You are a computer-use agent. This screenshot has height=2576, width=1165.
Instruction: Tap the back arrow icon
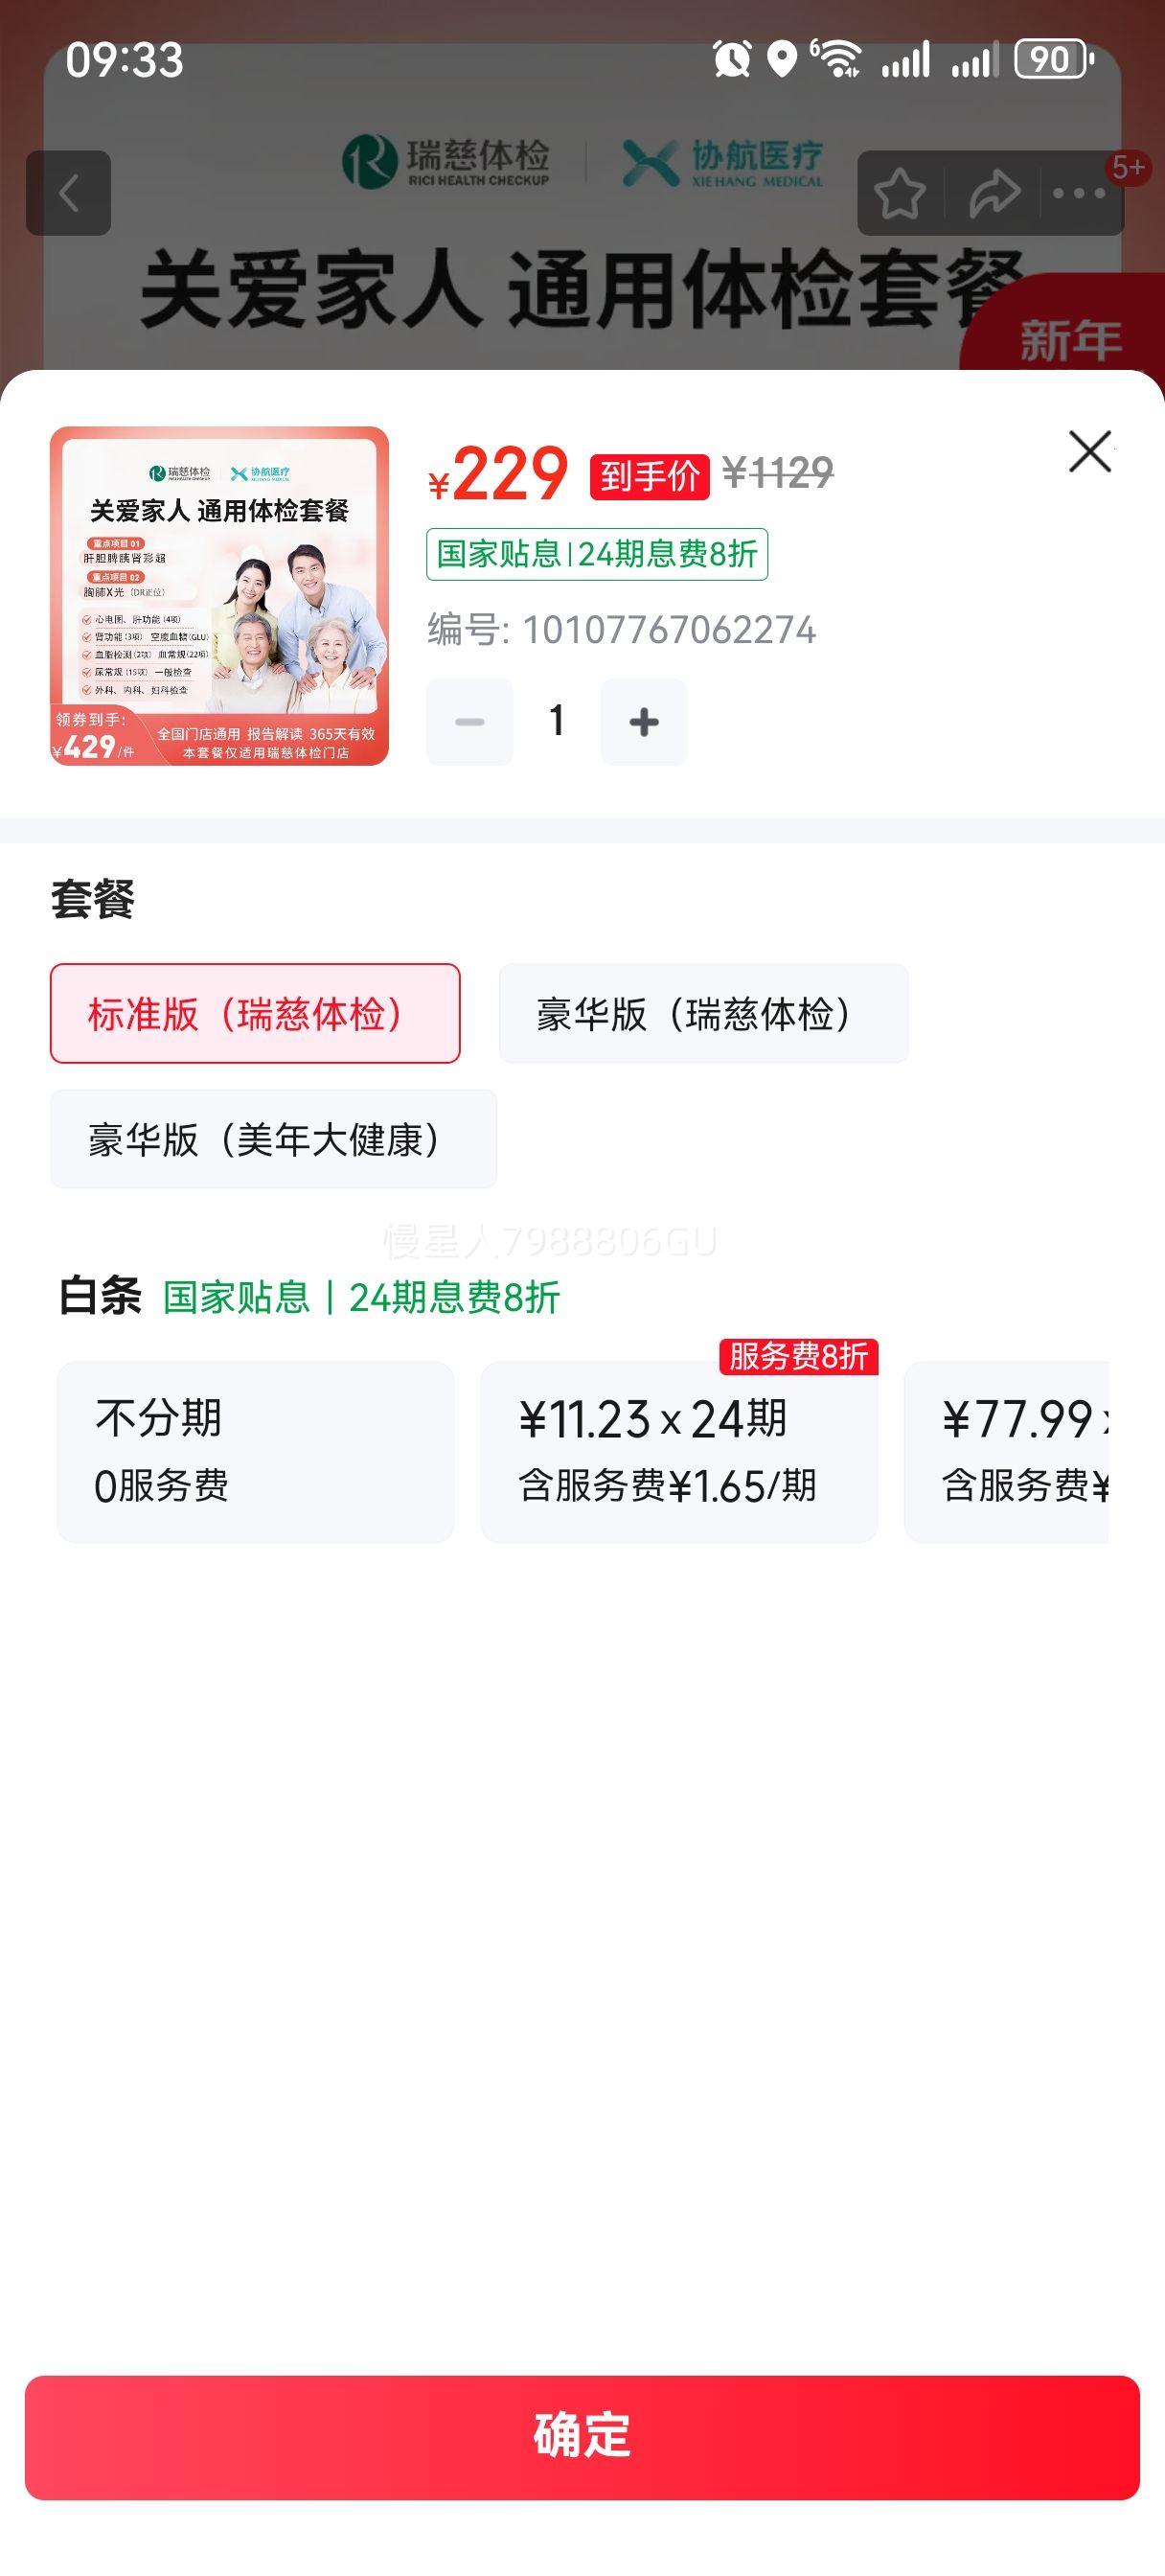pos(68,193)
